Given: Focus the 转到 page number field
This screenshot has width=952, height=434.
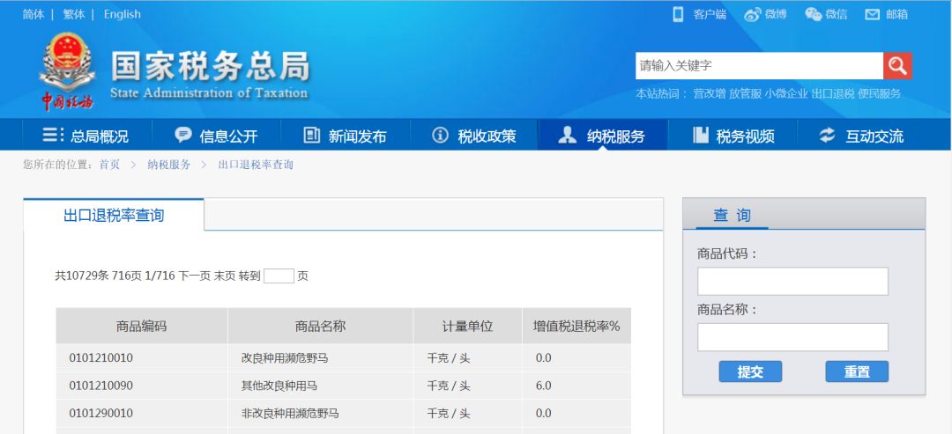Looking at the screenshot, I should (279, 276).
